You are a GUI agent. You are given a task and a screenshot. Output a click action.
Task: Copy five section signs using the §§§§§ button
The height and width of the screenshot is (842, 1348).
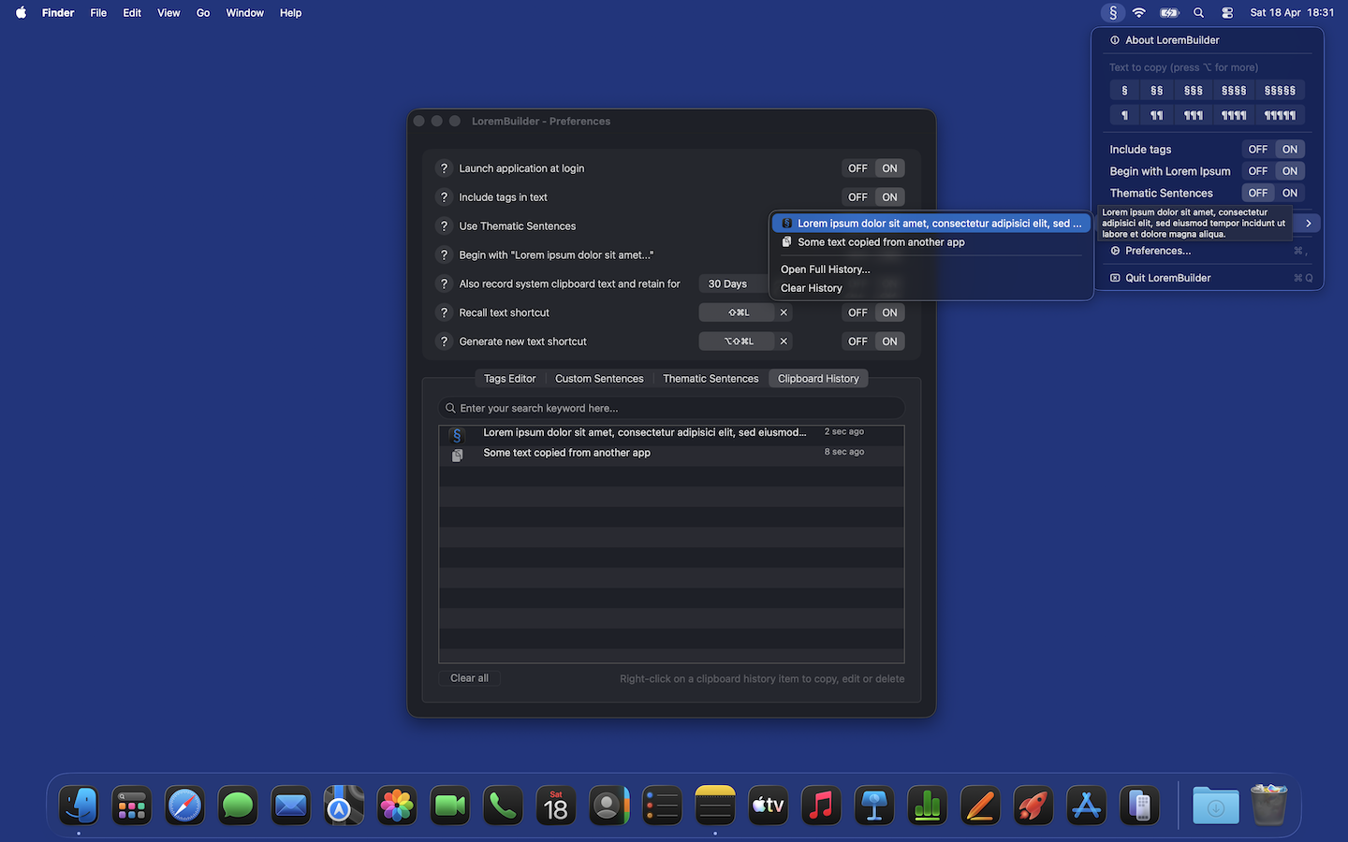click(x=1280, y=90)
